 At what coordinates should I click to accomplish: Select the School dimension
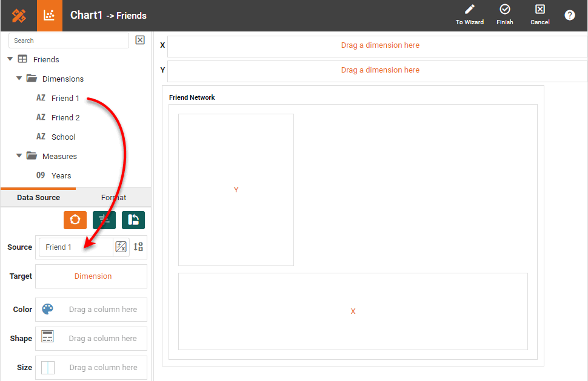[x=63, y=137]
